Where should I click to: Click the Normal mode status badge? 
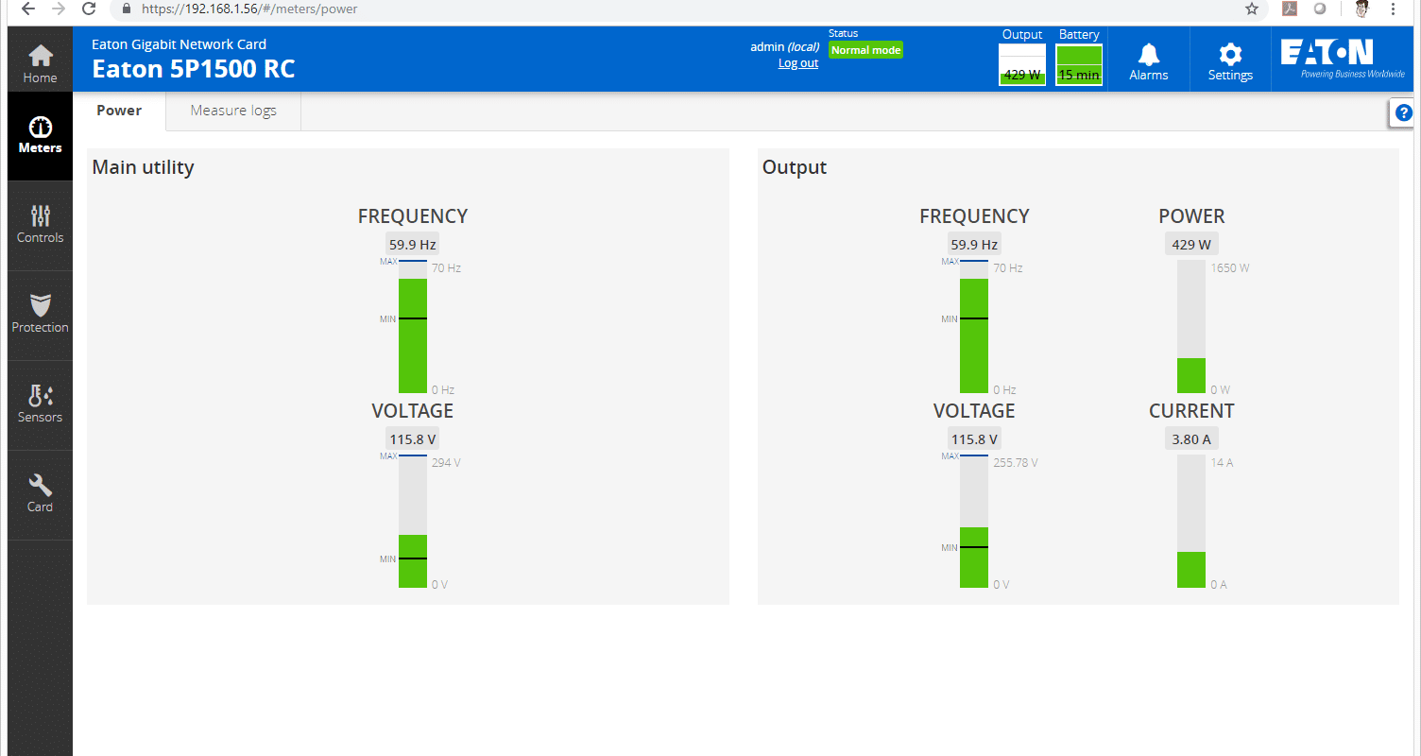pyautogui.click(x=865, y=50)
